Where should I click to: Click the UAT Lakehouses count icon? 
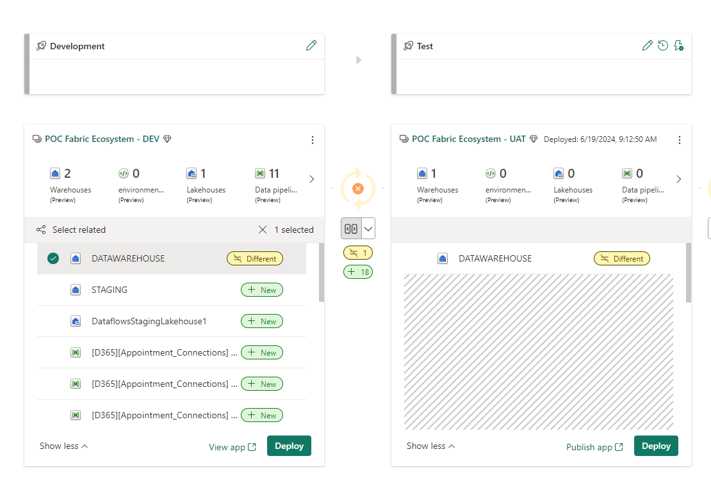click(x=559, y=173)
